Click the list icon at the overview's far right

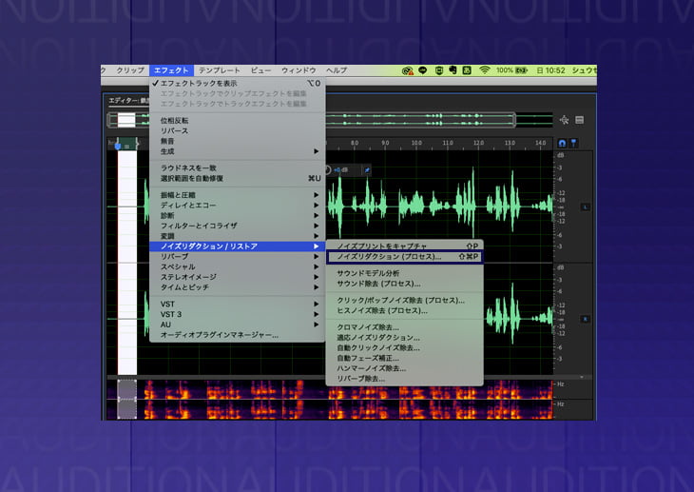[x=579, y=120]
